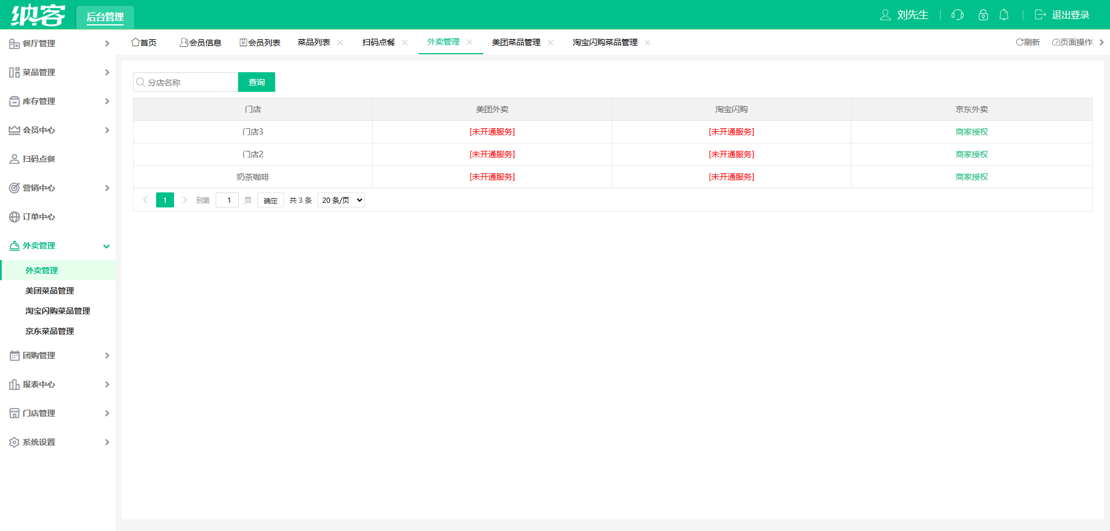Click the 纳客 logo
This screenshot has width=1110, height=531.
(38, 15)
